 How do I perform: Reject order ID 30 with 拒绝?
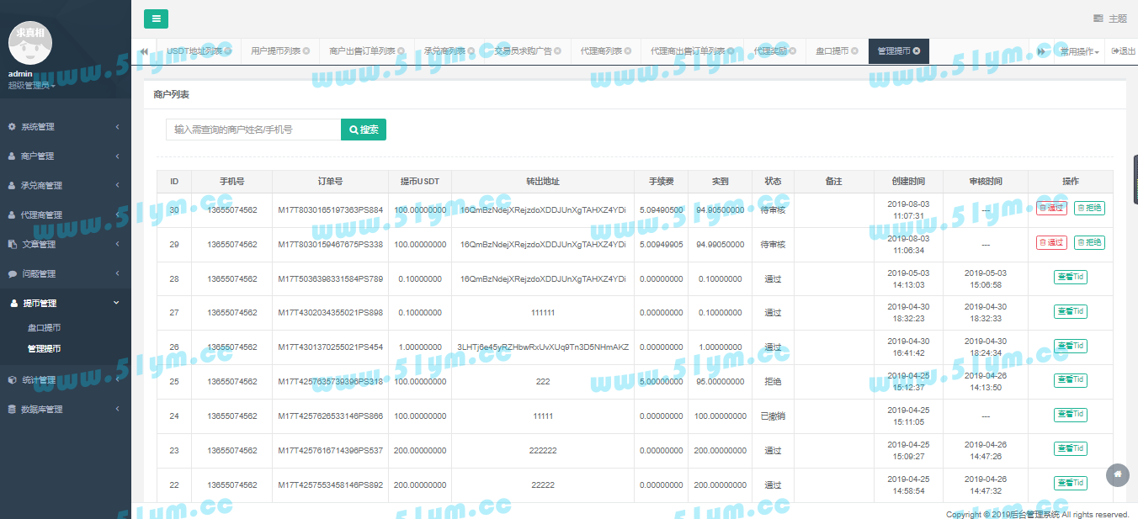(x=1089, y=209)
